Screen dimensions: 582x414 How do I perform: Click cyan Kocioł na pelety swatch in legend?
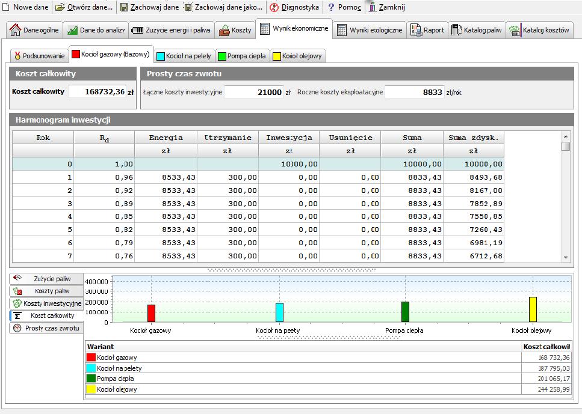(91, 368)
